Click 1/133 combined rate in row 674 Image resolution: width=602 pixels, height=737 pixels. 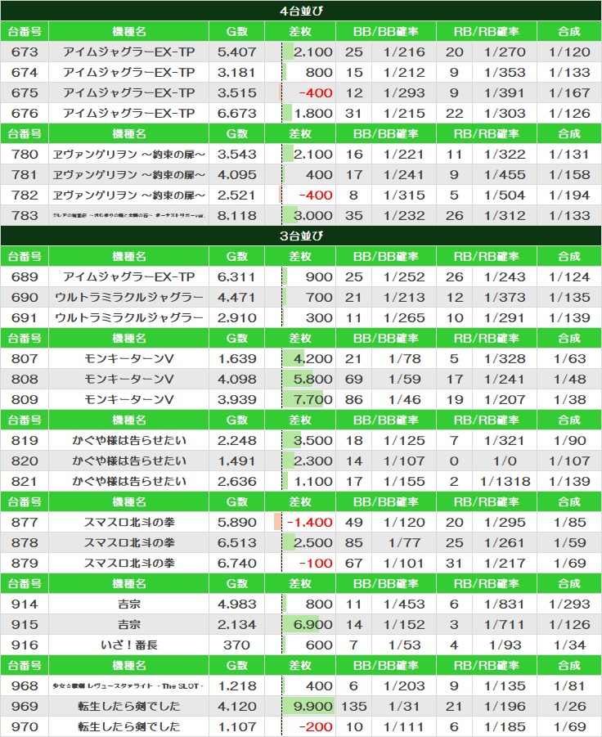pos(569,72)
